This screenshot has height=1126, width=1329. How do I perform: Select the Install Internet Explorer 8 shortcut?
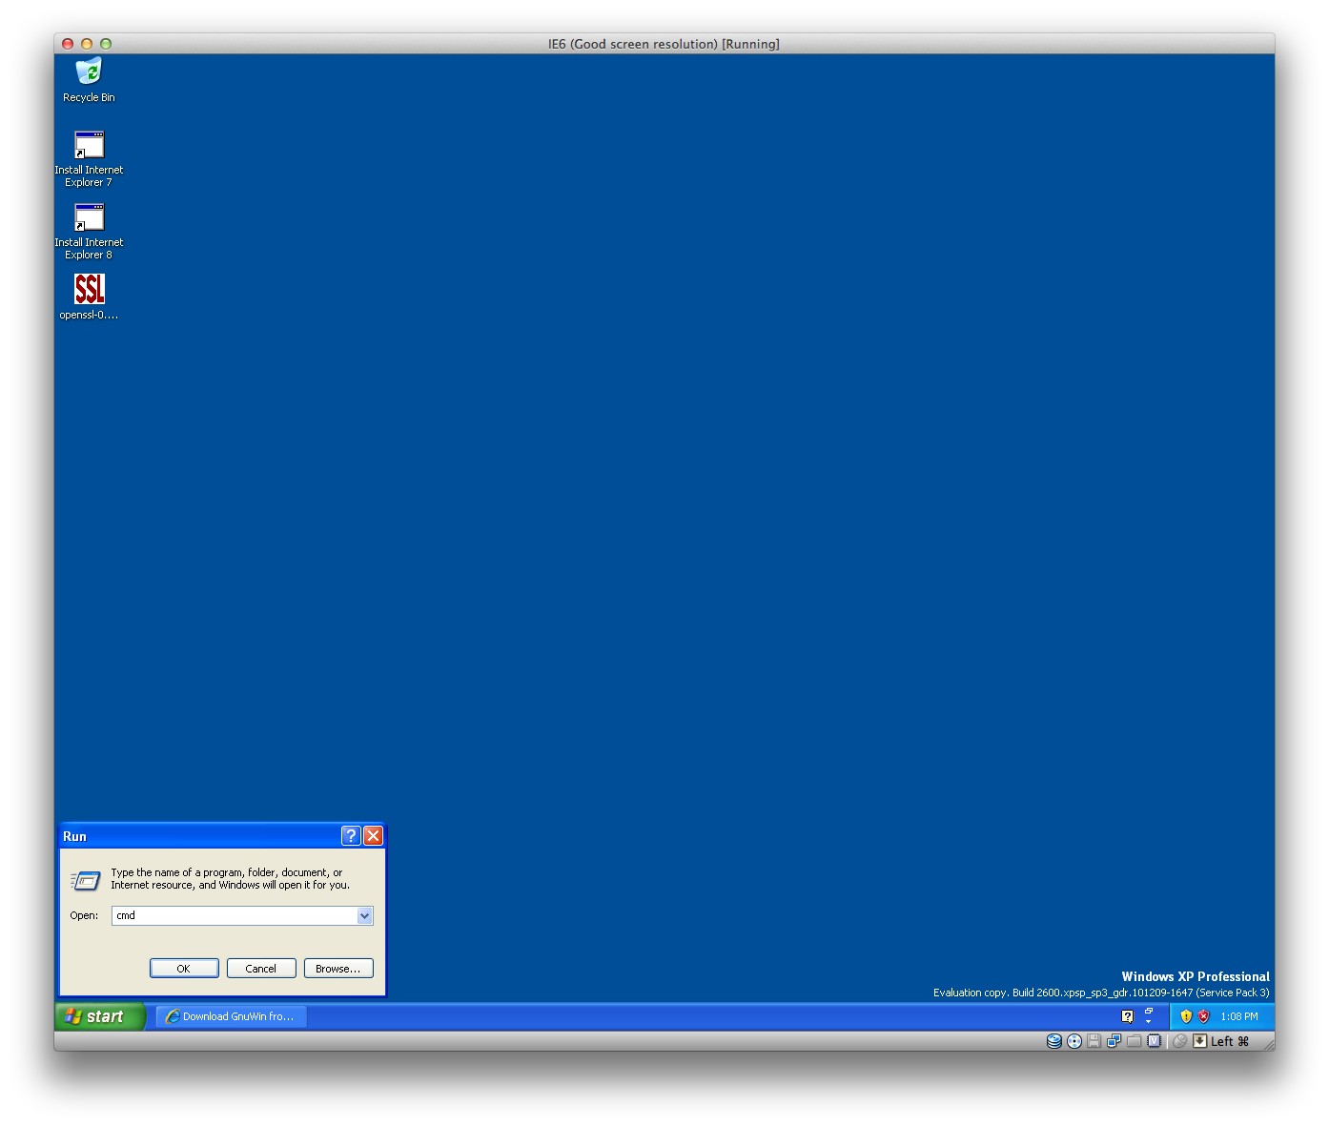click(x=89, y=231)
